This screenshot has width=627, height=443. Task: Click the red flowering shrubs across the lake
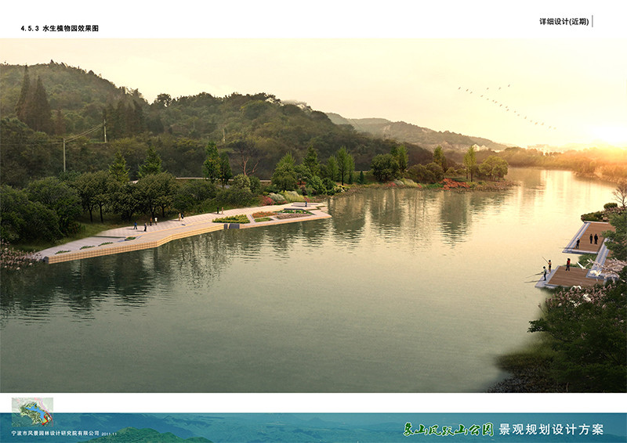455,183
